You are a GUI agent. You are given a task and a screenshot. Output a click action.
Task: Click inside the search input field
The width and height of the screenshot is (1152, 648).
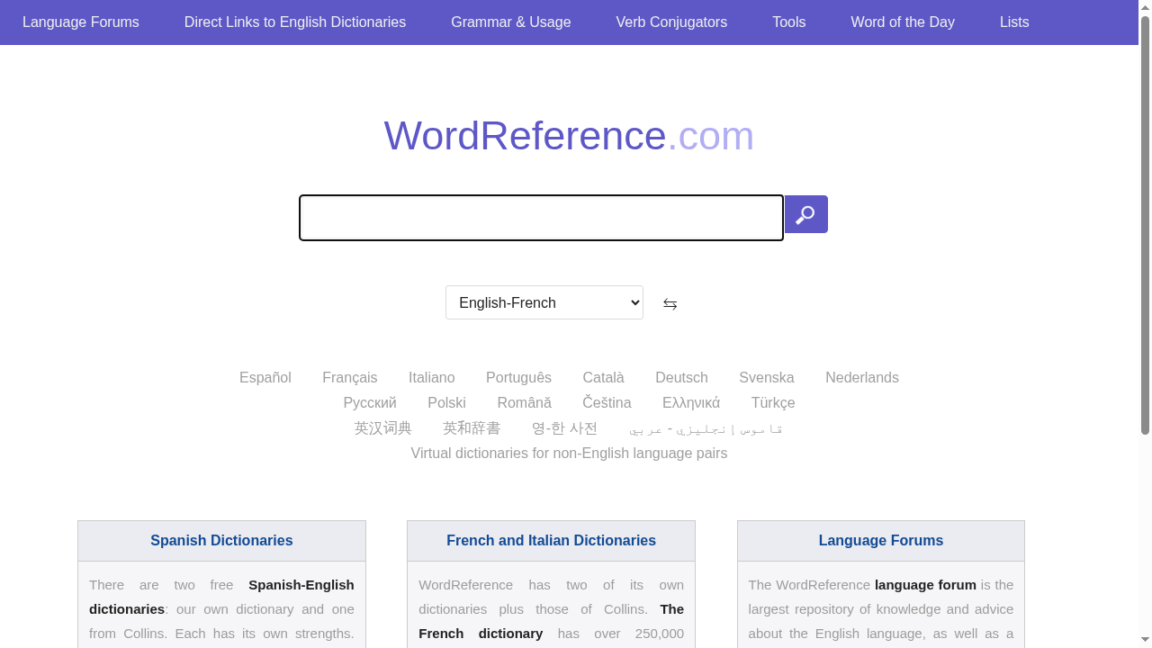click(x=540, y=218)
